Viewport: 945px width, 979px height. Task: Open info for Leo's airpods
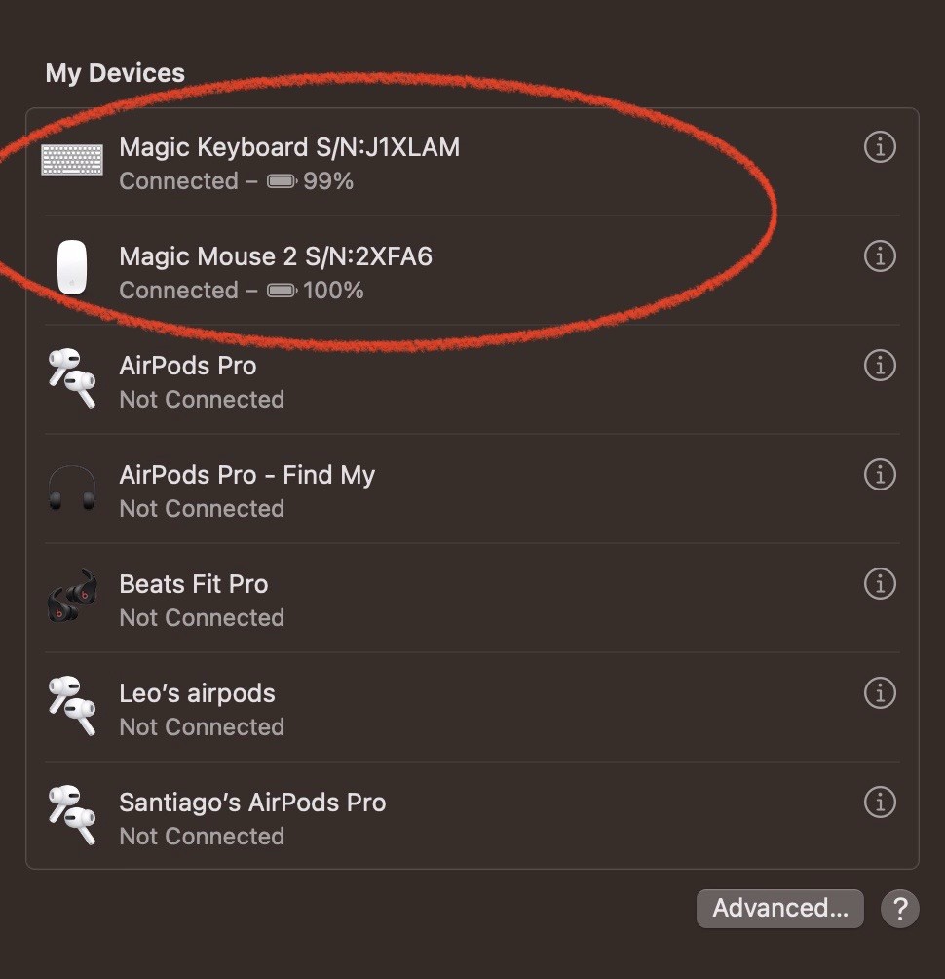(880, 693)
